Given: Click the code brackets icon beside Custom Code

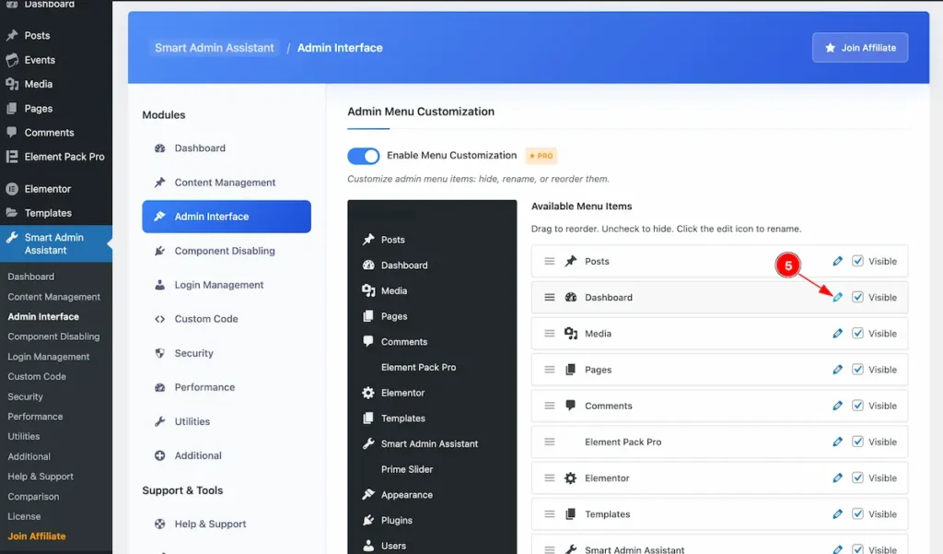Looking at the screenshot, I should tap(159, 319).
